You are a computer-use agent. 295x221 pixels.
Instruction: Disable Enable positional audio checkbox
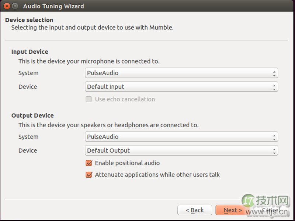pos(89,163)
